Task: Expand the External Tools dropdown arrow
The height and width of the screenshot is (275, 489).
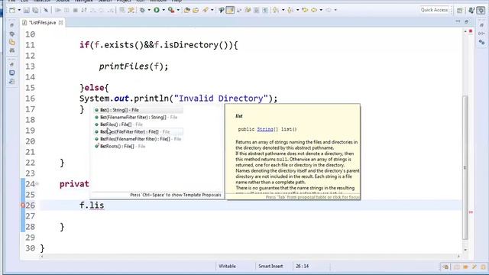Action: coord(178,10)
